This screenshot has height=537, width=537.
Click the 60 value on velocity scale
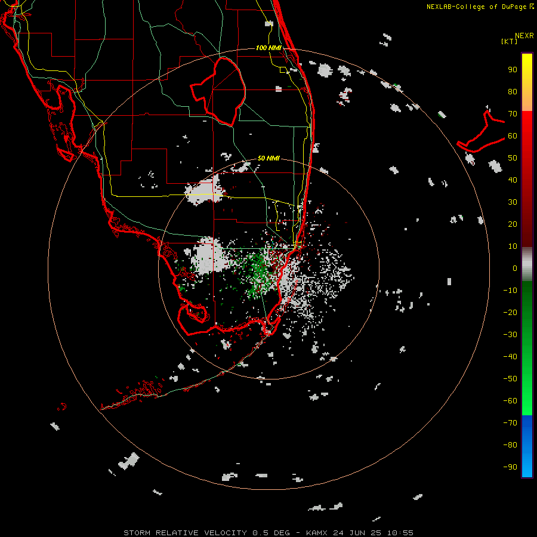(513, 136)
